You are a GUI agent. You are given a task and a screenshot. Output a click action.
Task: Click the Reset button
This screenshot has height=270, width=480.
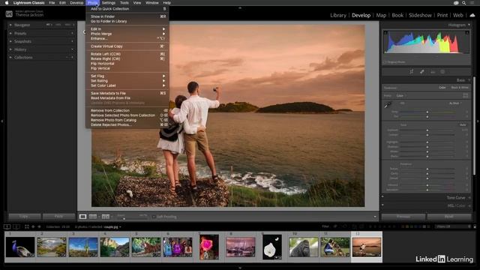tap(448, 217)
